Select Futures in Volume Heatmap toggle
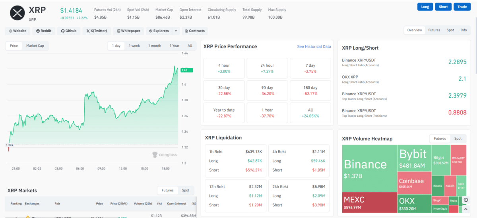The width and height of the screenshot is (477, 218). click(x=440, y=139)
